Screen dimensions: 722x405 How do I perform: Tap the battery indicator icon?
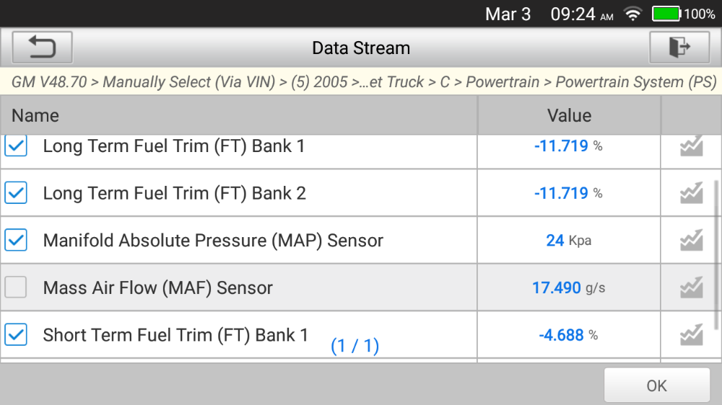(666, 14)
